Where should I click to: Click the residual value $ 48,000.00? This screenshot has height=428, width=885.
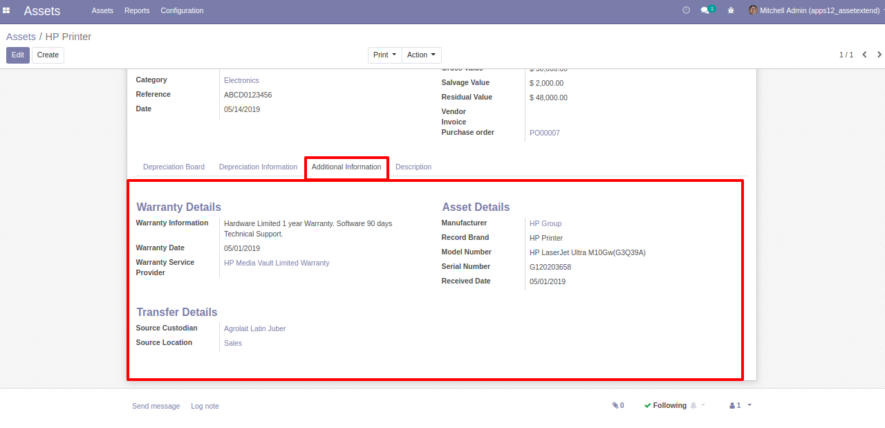pos(548,98)
